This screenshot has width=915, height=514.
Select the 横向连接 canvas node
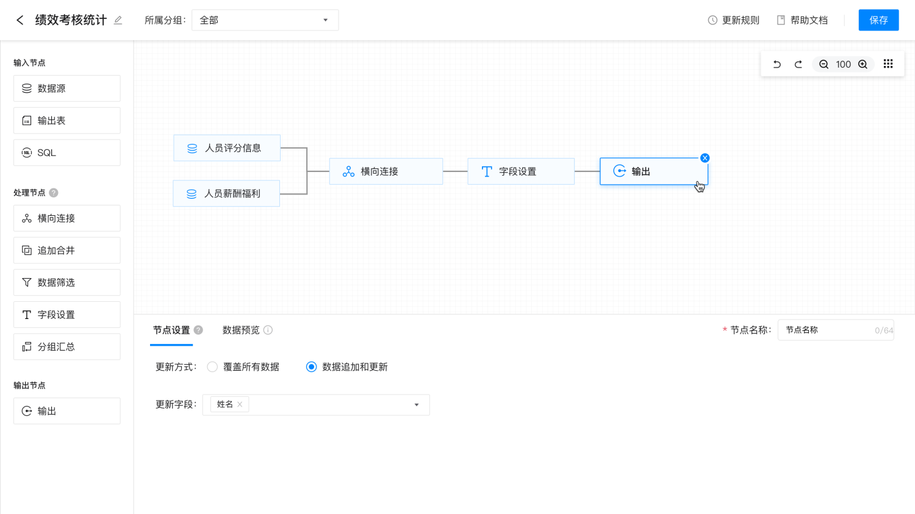pos(386,171)
